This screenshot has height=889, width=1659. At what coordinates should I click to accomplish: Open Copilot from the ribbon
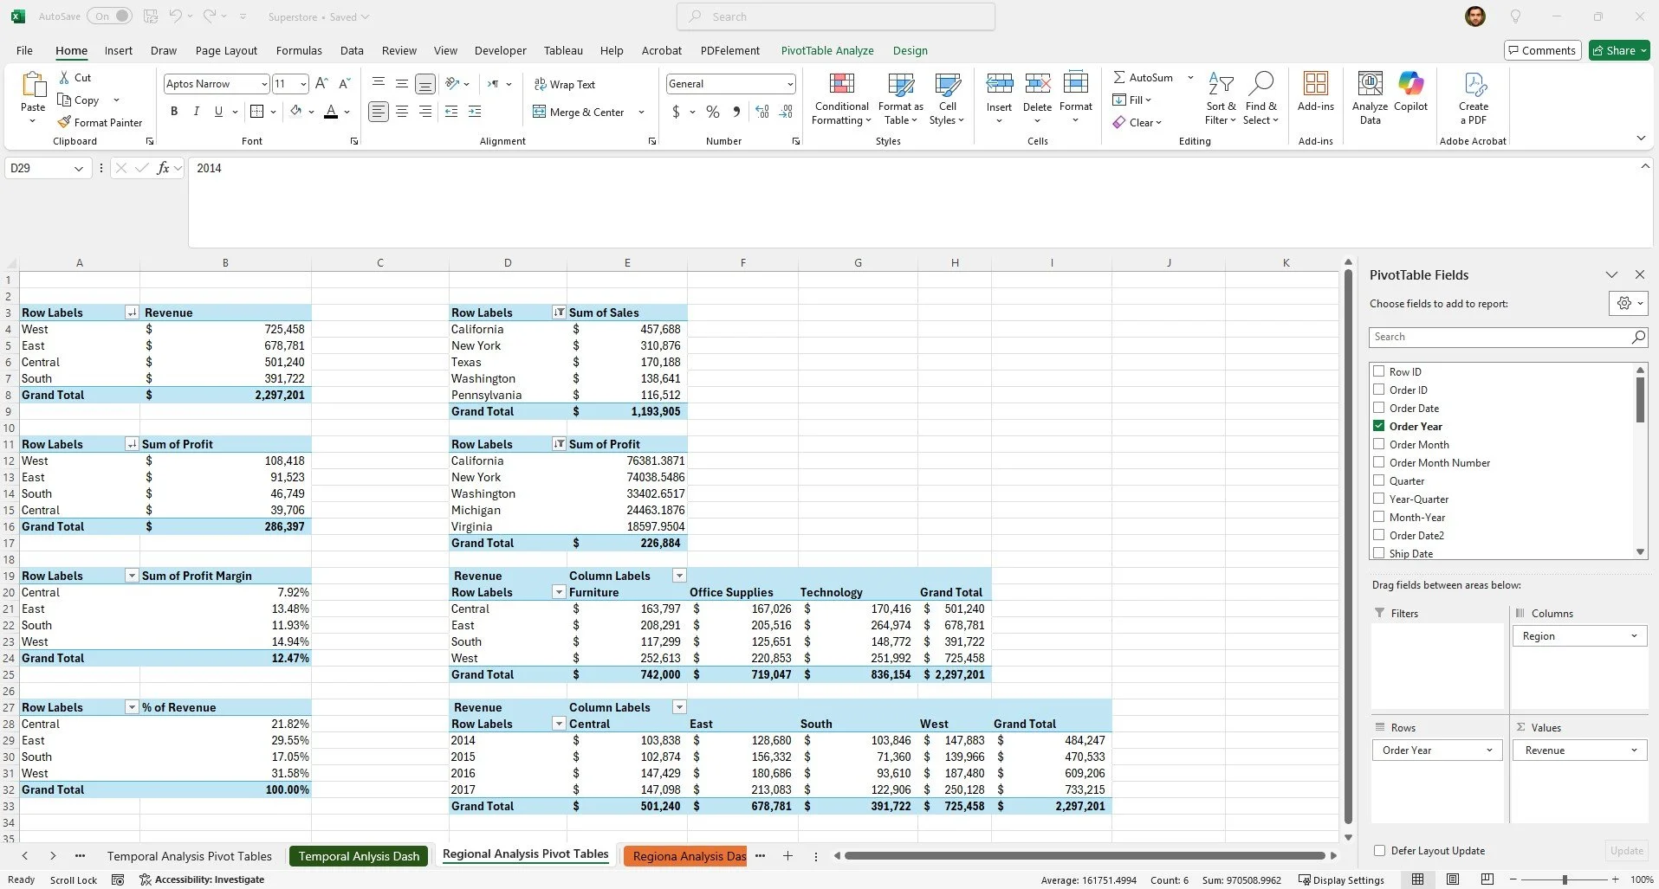[x=1410, y=91]
